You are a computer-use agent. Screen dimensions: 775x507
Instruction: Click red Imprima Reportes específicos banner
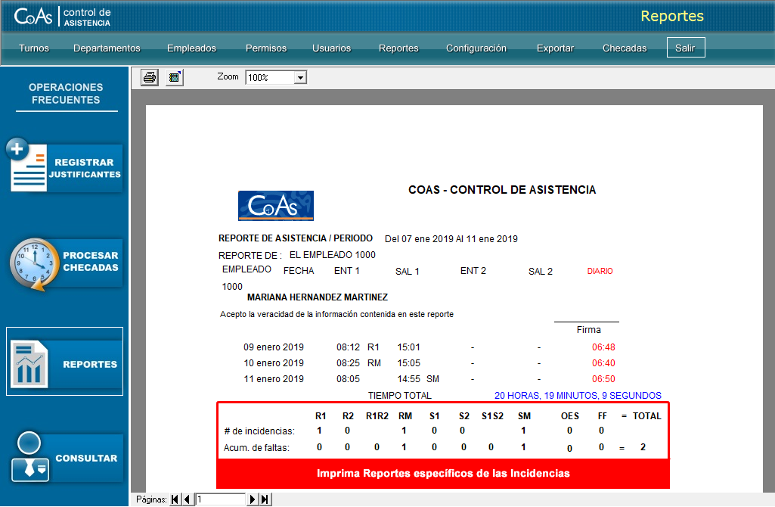point(443,474)
